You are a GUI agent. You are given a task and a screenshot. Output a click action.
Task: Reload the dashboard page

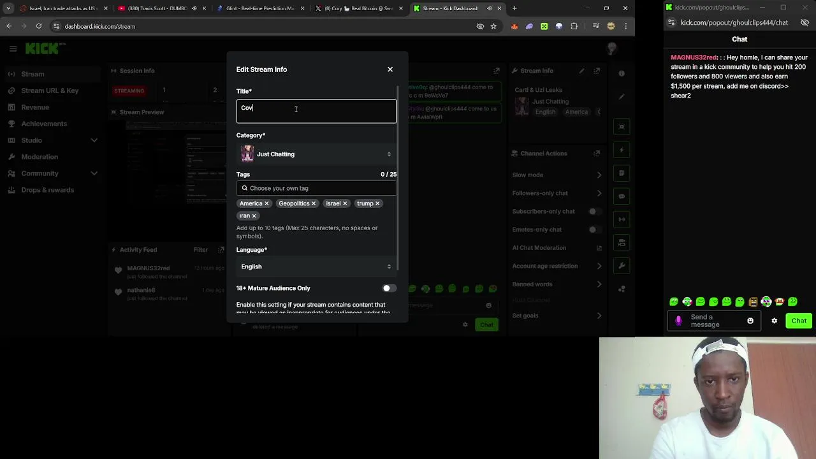(39, 26)
